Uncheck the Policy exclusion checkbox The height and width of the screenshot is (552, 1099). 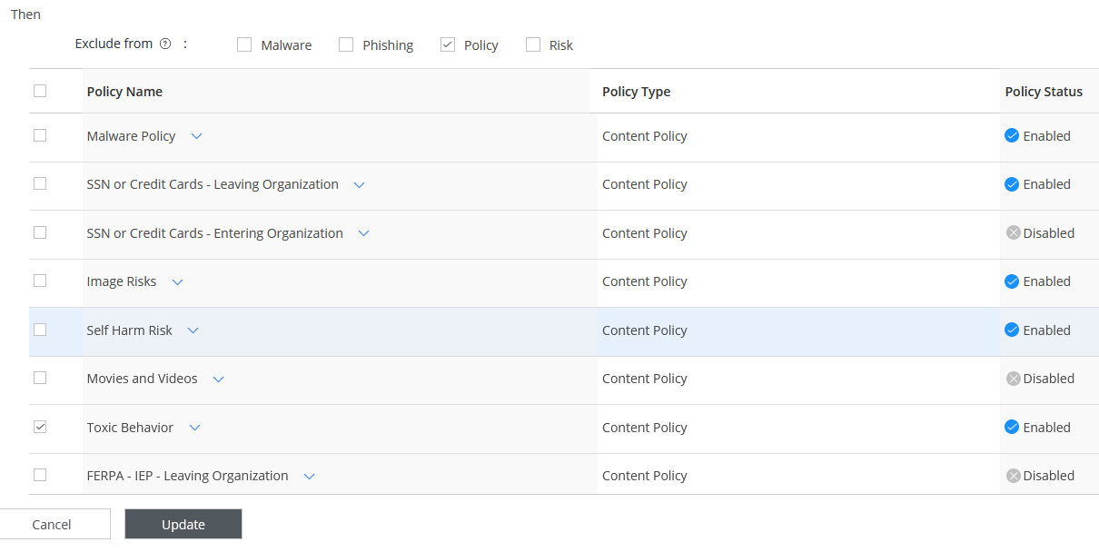[x=447, y=44]
